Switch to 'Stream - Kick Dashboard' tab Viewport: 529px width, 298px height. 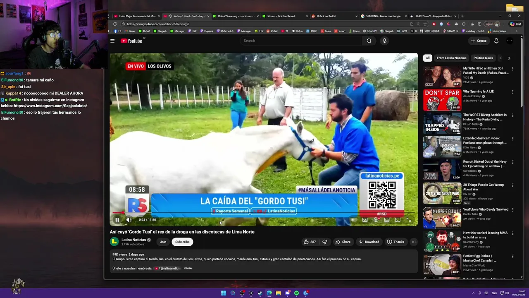pyautogui.click(x=285, y=16)
